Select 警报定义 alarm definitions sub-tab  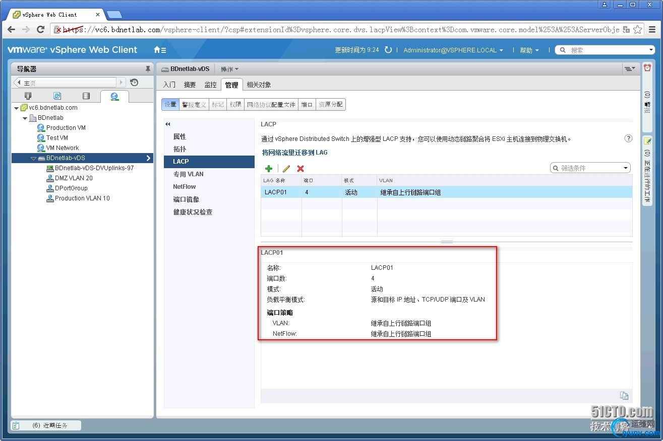(x=194, y=105)
